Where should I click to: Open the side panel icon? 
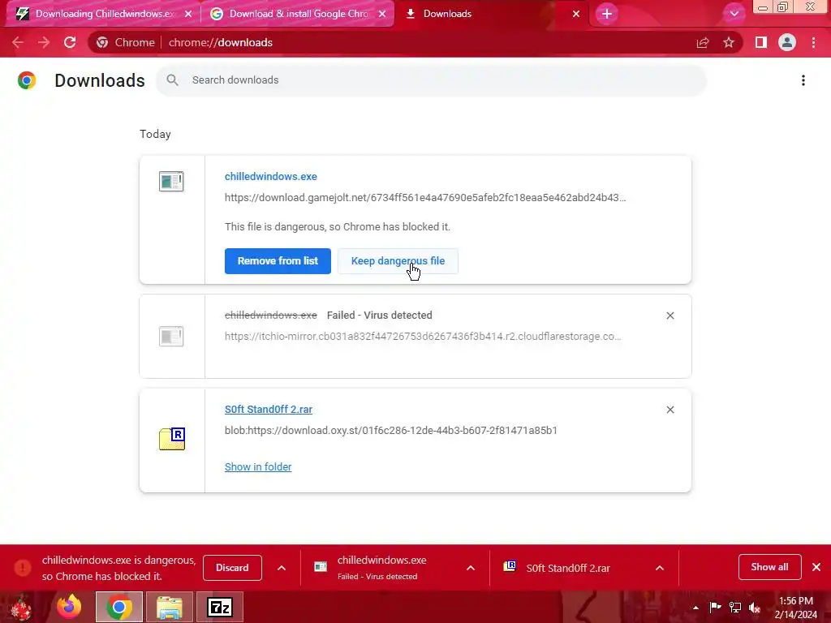click(x=761, y=42)
